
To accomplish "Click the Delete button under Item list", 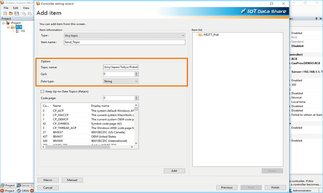I will 272,170.
